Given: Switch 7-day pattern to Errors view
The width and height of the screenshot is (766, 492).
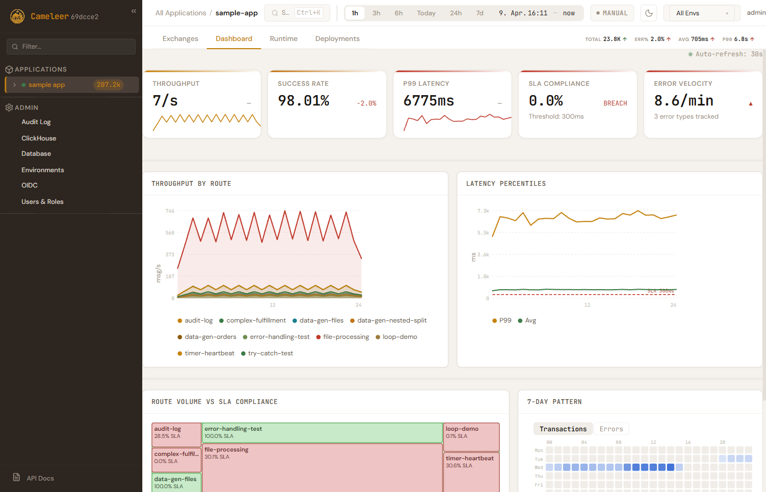Looking at the screenshot, I should pyautogui.click(x=611, y=429).
